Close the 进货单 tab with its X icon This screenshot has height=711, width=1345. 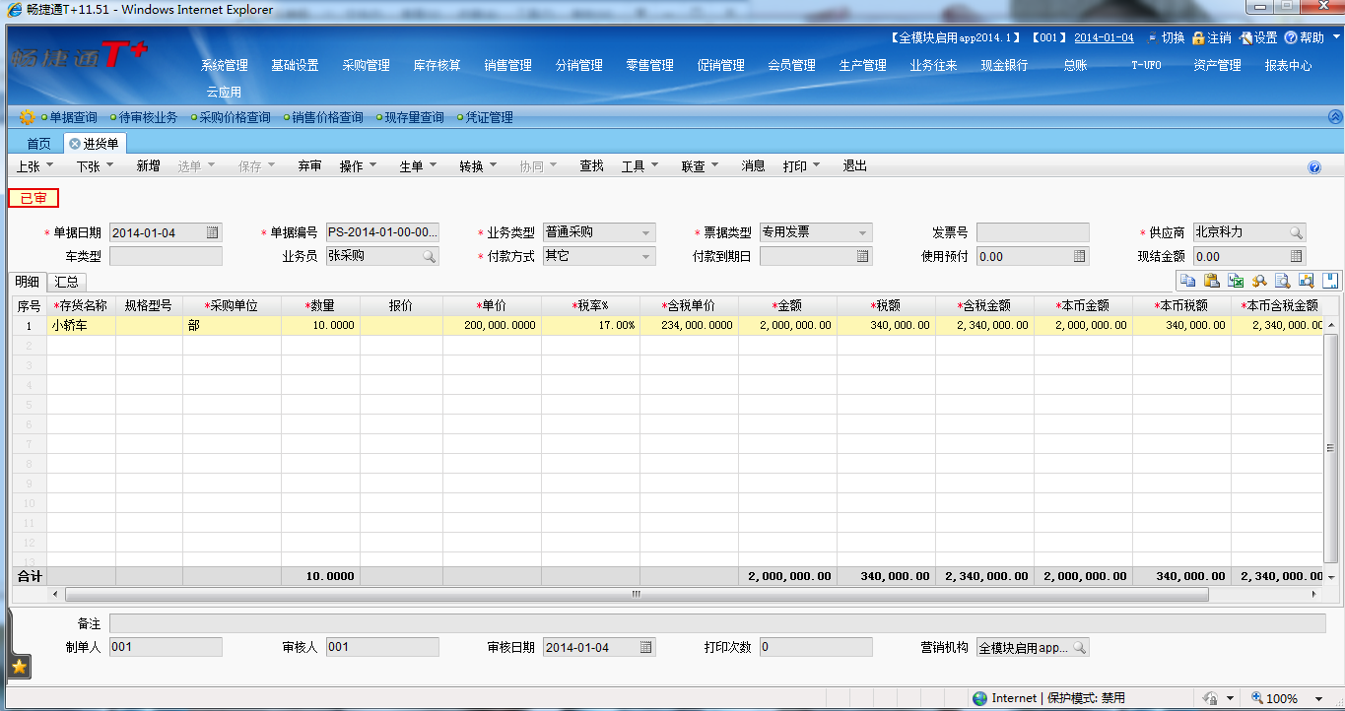tap(75, 144)
